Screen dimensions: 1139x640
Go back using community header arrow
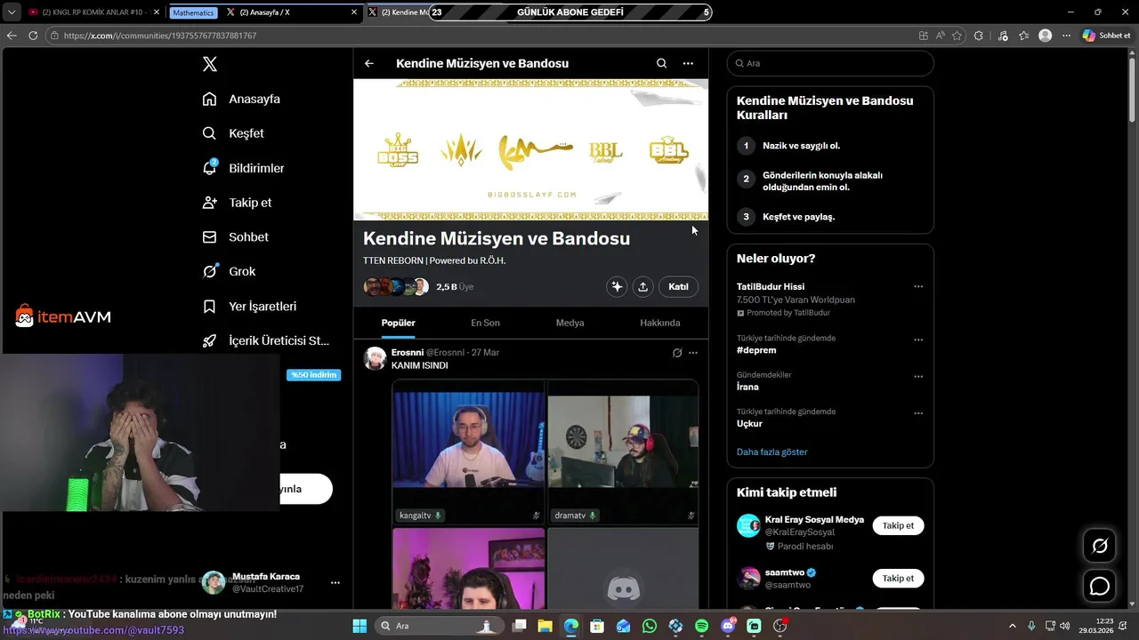(369, 63)
